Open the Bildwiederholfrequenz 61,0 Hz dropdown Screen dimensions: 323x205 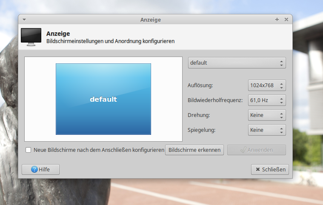(267, 100)
